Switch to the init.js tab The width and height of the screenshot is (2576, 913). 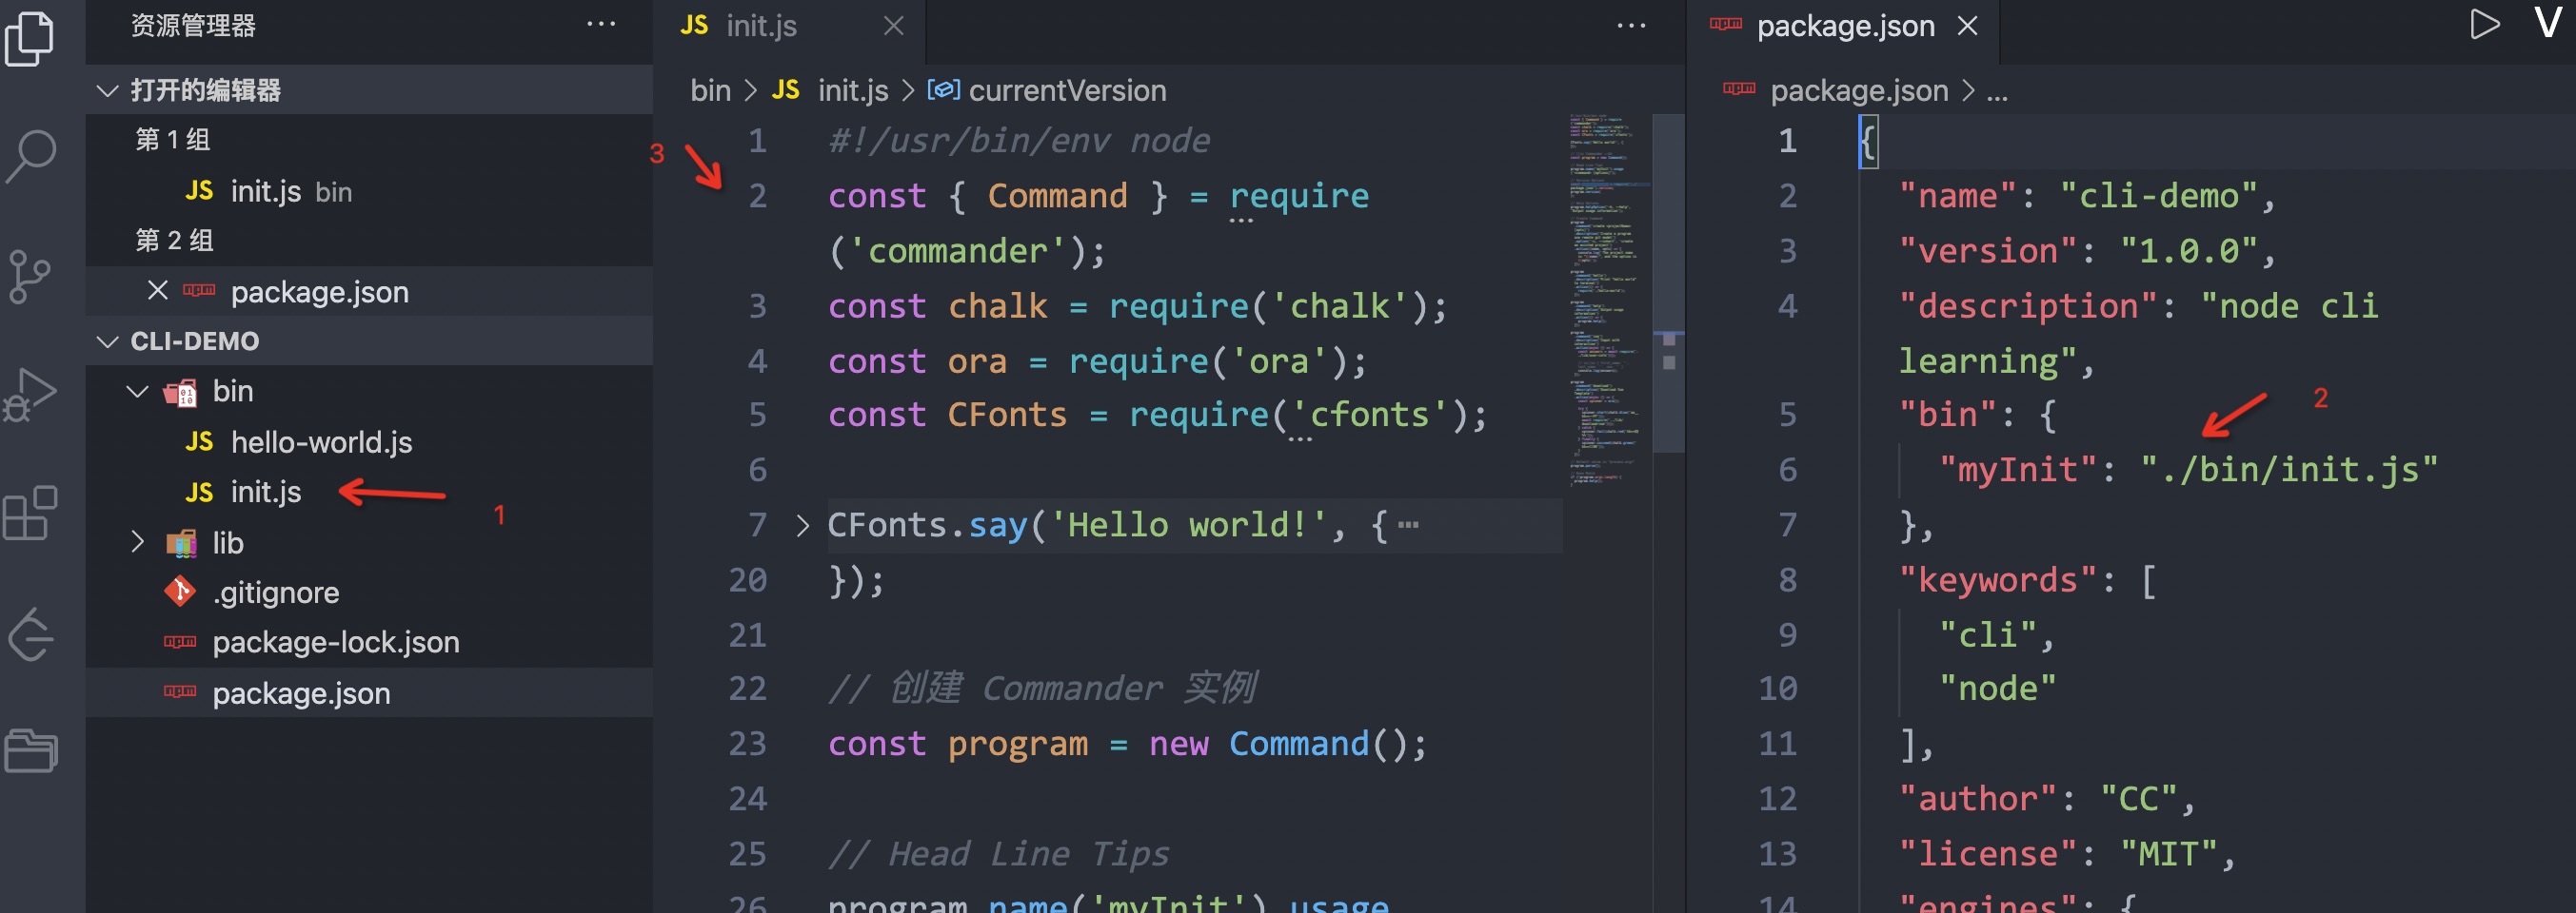point(761,26)
